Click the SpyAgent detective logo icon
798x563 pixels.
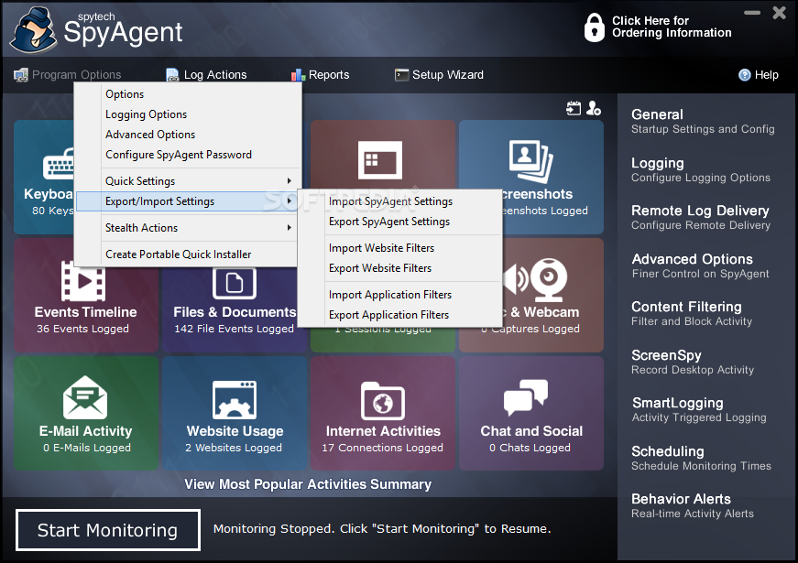[34, 29]
